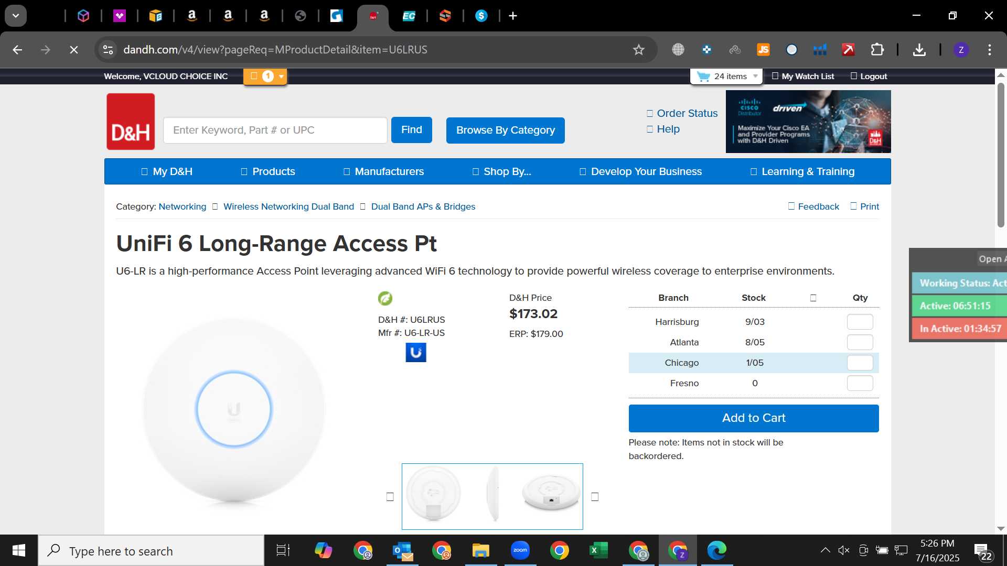
Task: Open the Windows Start menu
Action: pos(19,550)
